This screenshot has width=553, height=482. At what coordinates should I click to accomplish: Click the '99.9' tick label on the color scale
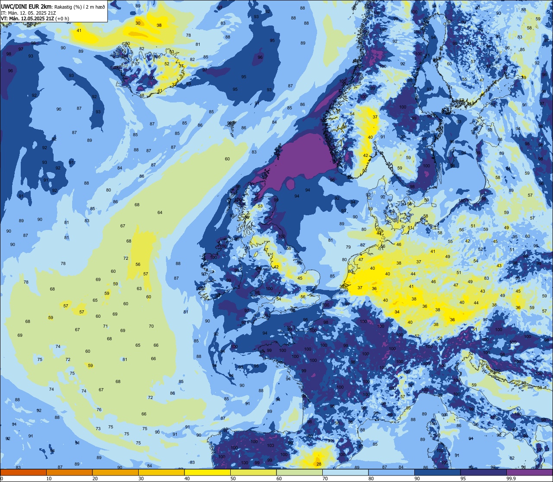512,479
